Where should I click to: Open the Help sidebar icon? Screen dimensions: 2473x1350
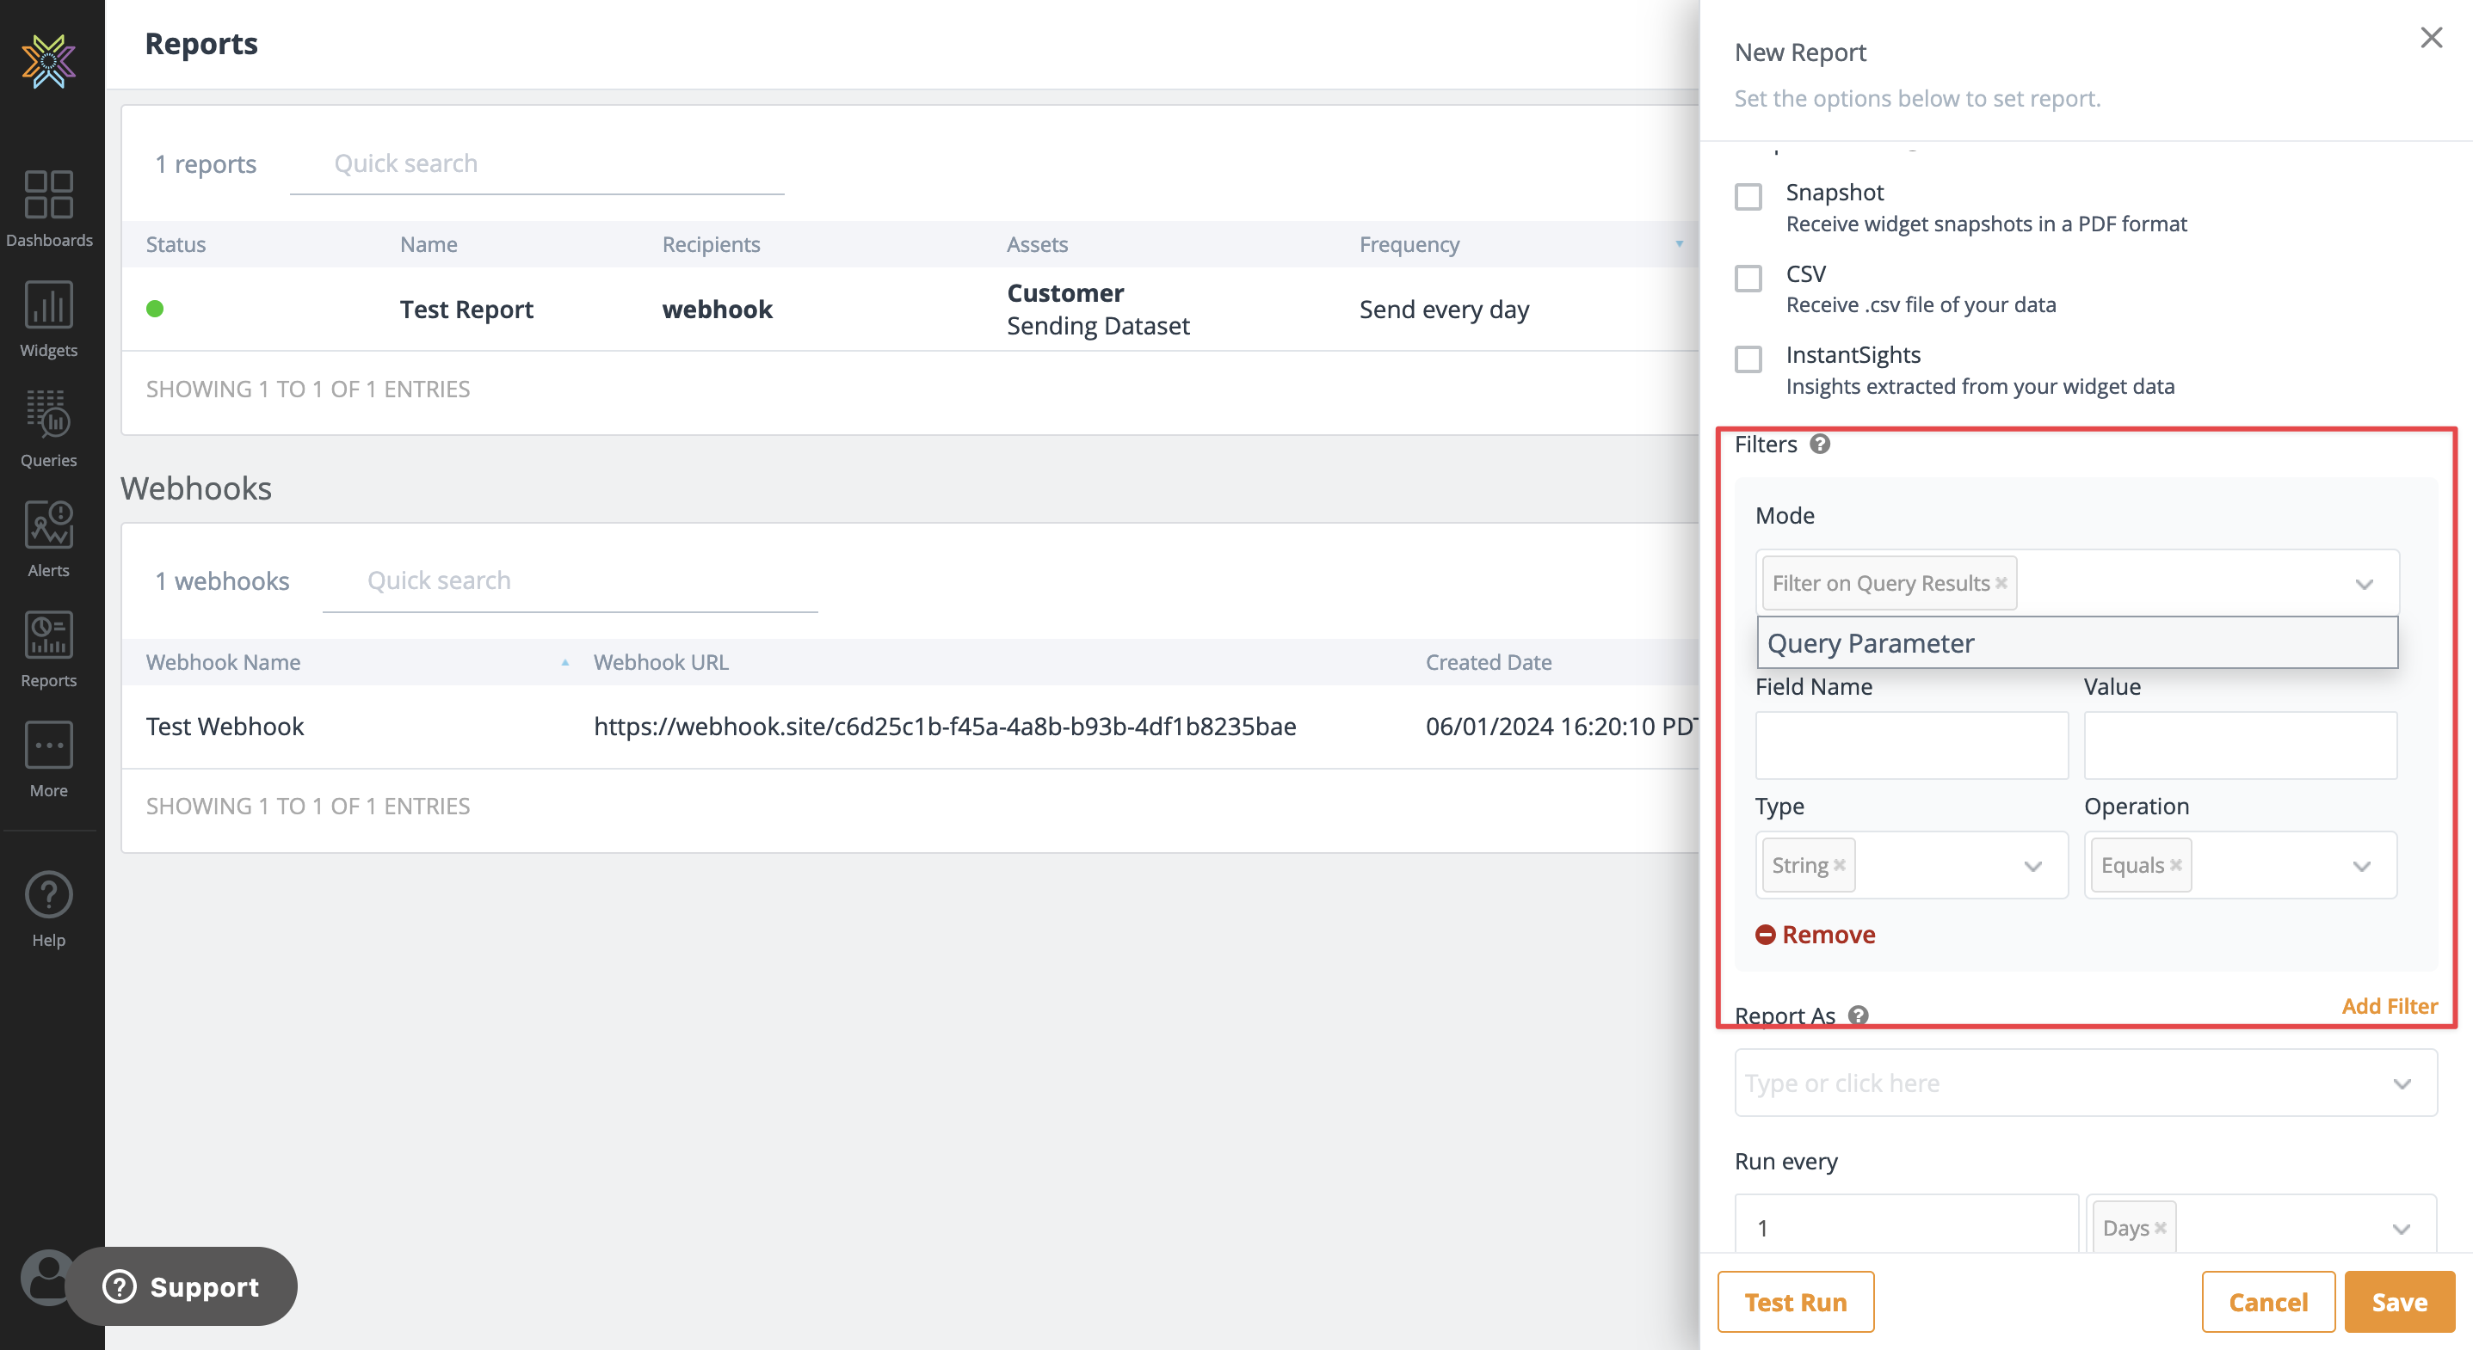(x=49, y=909)
